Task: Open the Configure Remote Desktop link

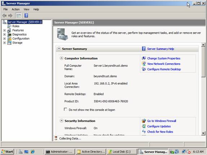Action: [x=164, y=69]
